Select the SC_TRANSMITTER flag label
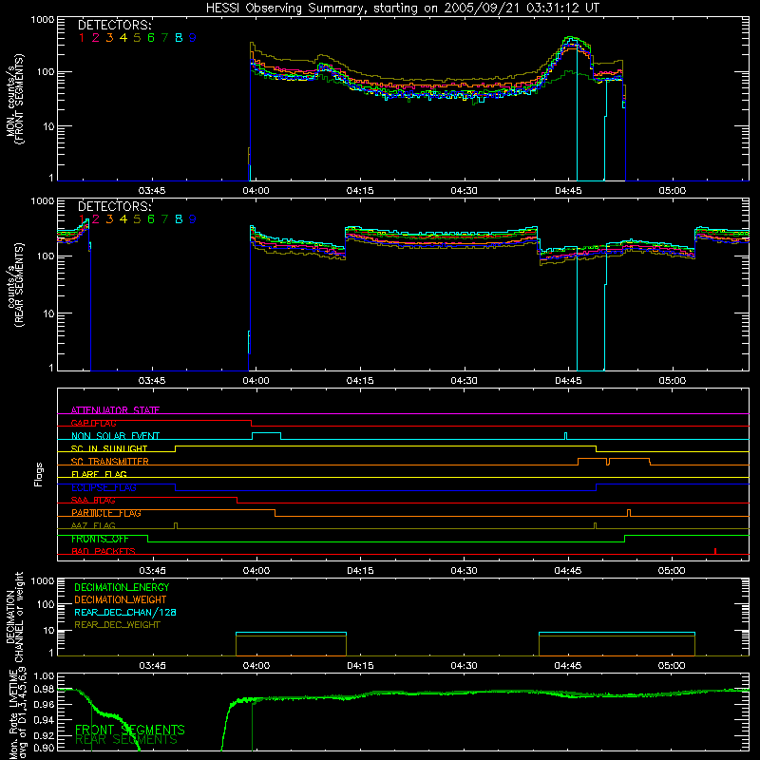The image size is (760, 760). [109, 462]
